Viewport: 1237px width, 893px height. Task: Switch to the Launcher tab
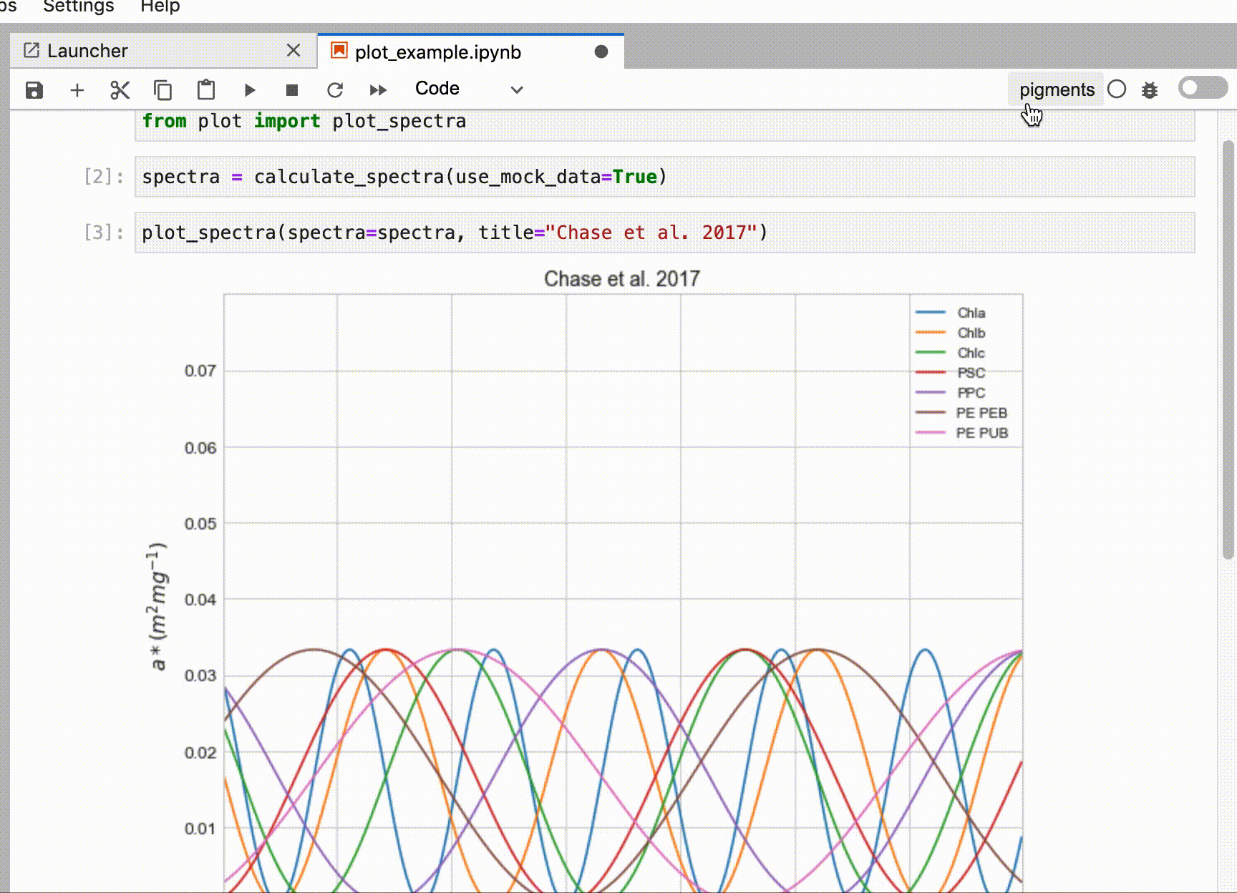[86, 51]
